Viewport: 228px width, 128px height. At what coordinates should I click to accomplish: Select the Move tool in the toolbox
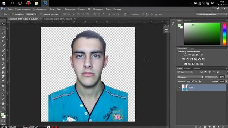tap(3, 24)
